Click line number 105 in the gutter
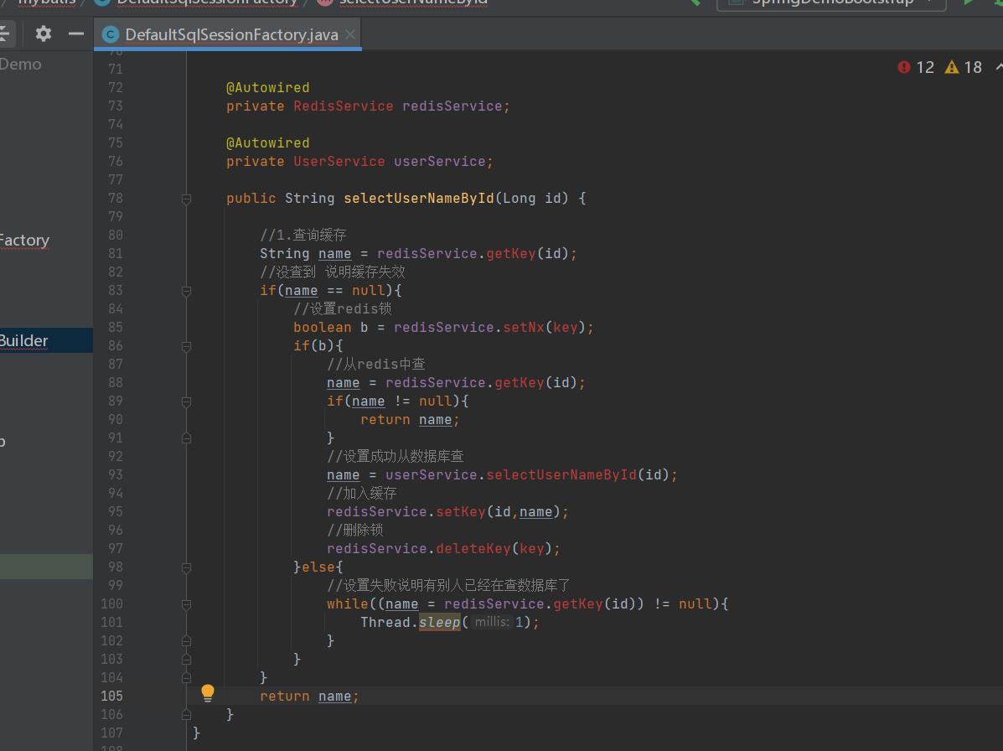Image resolution: width=1003 pixels, height=751 pixels. 111,696
